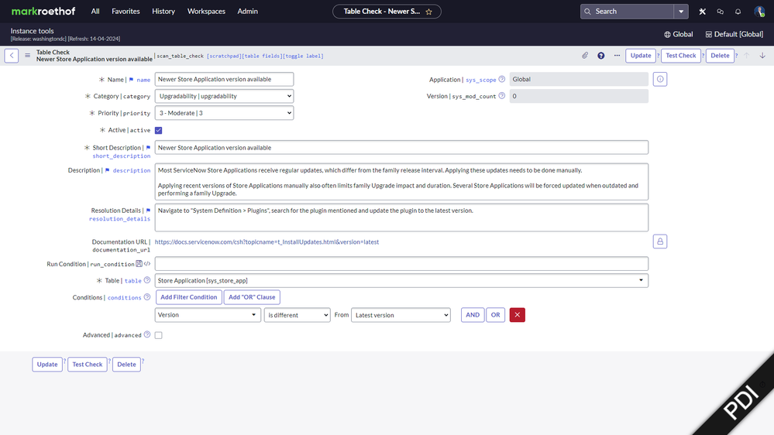Open the 'Latest version' value dropdown

click(401, 315)
